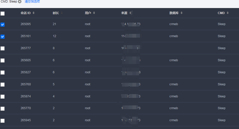The height and width of the screenshot is (129, 239).
Task: Check the checkbox for session 265777
Action: click(x=3, y=48)
